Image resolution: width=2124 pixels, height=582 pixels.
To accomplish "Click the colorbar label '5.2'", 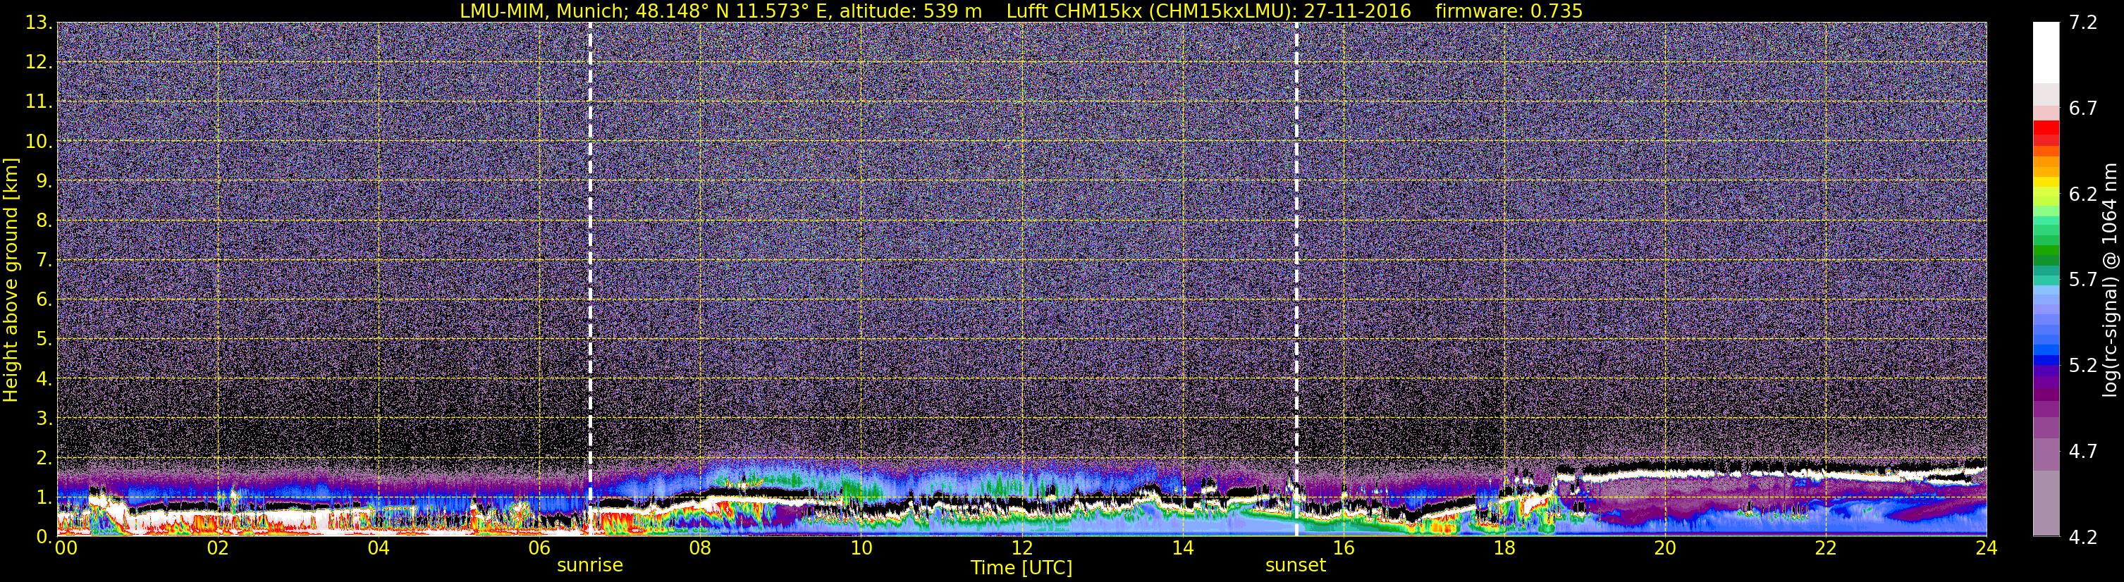I will pos(2083,365).
